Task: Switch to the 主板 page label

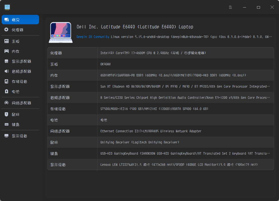Action: [15, 41]
